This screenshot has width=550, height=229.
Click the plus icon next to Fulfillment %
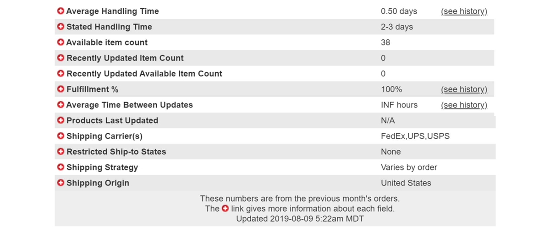point(60,89)
